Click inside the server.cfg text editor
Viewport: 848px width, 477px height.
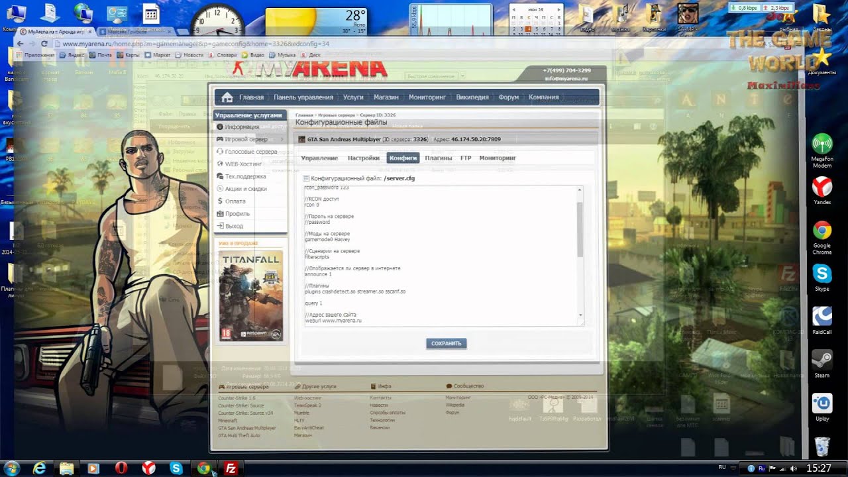[x=440, y=256]
